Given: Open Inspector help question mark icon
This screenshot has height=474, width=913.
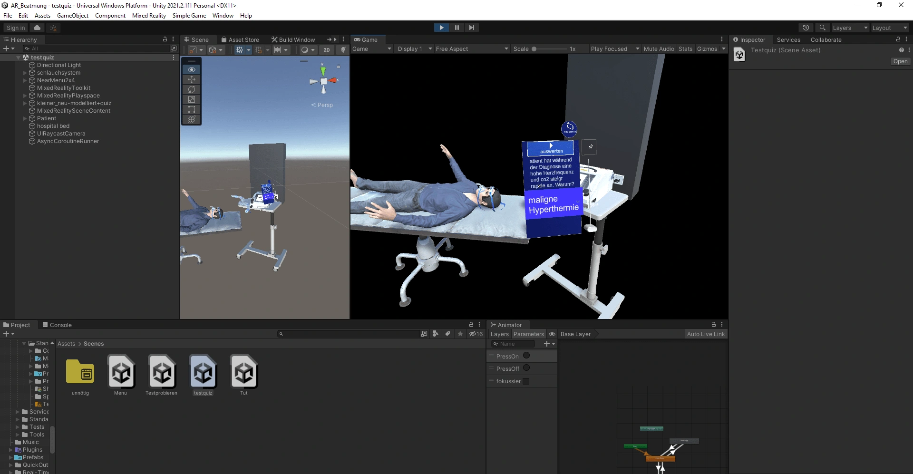Looking at the screenshot, I should coord(901,50).
